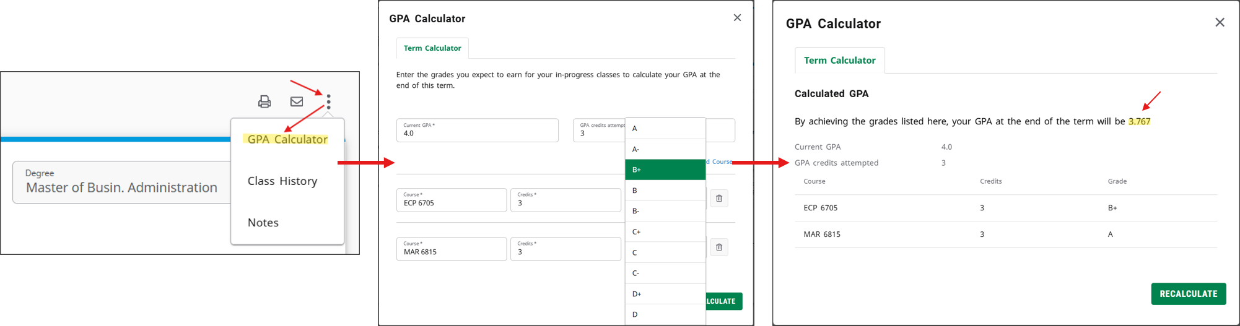Open the three-dot more options menu

pyautogui.click(x=329, y=101)
